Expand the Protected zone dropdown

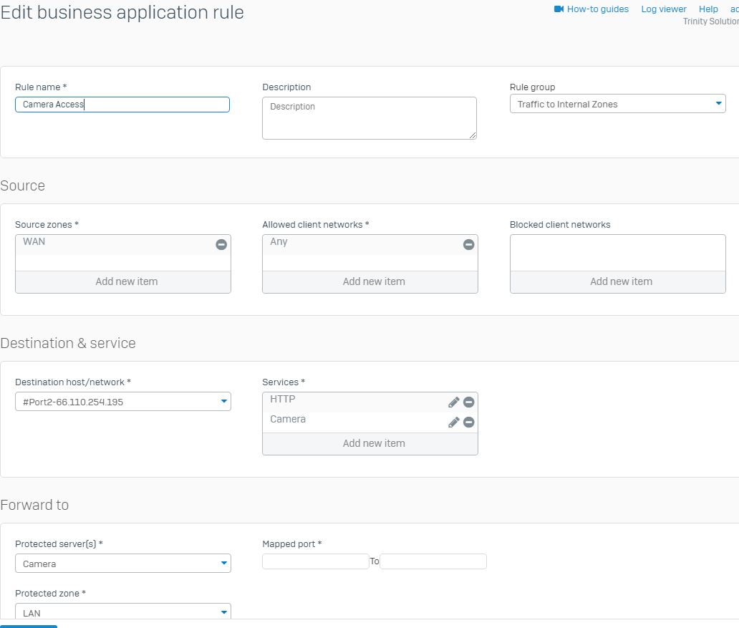click(123, 612)
